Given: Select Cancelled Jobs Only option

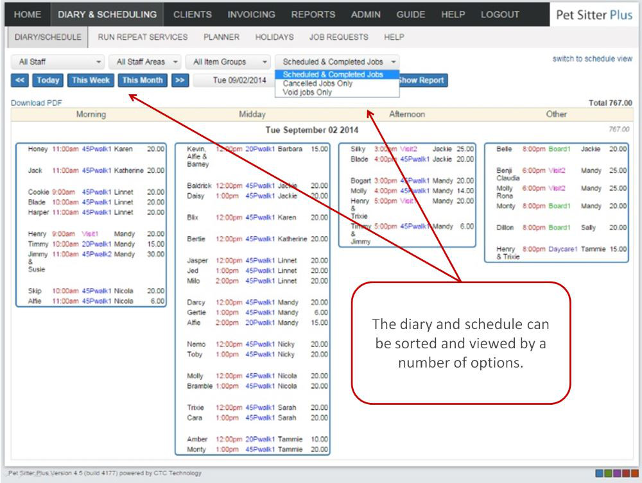Looking at the screenshot, I should click(336, 83).
